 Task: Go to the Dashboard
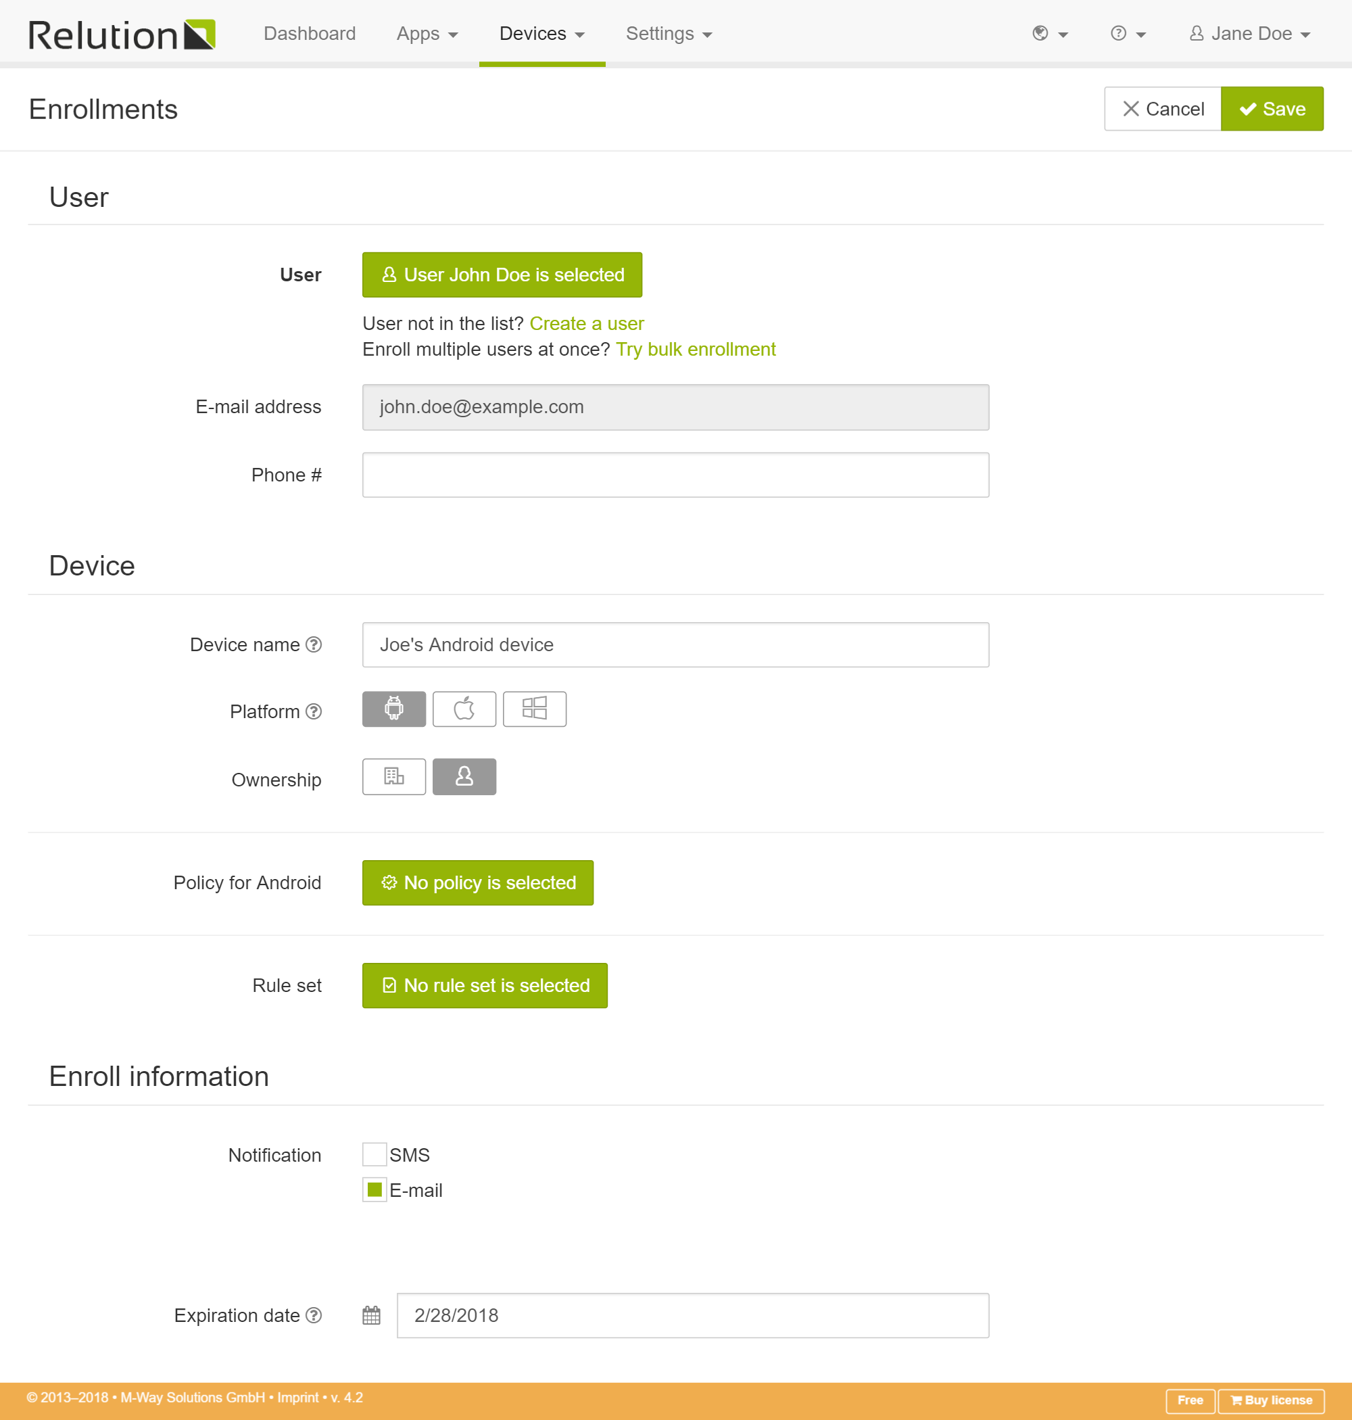pos(309,34)
